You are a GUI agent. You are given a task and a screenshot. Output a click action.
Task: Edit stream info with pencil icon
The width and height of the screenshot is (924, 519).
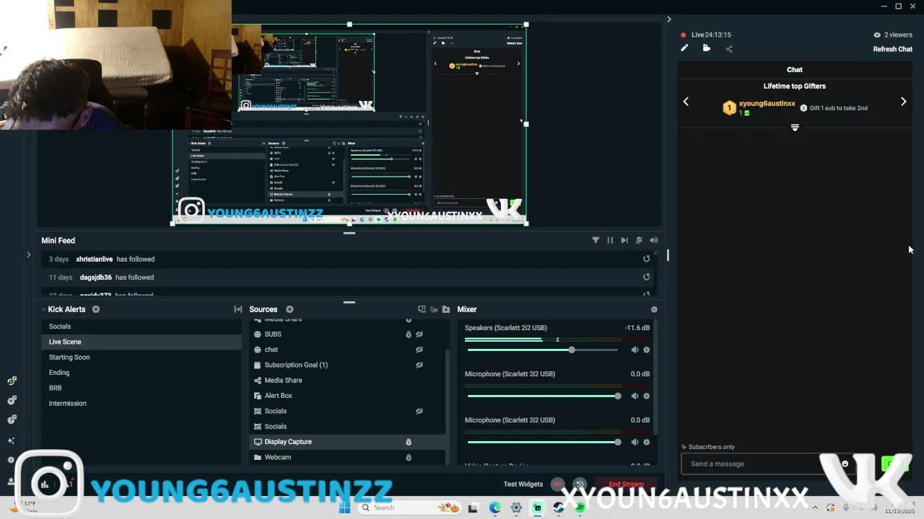click(x=684, y=48)
